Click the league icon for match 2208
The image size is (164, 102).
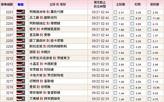tap(21, 41)
